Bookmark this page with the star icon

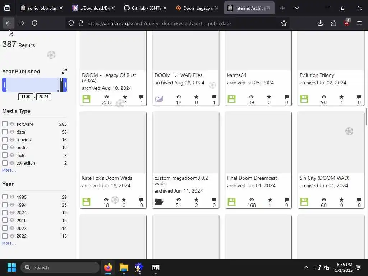(284, 23)
